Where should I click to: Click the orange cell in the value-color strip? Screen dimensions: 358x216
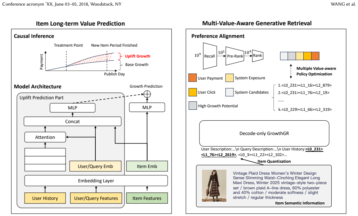click(315, 56)
